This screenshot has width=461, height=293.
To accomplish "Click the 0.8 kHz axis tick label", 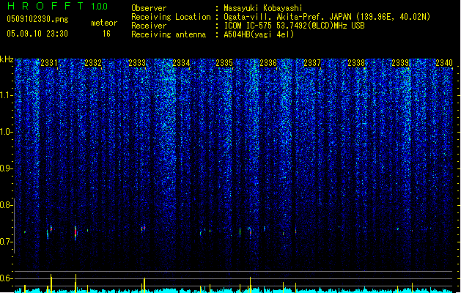I will [x=7, y=205].
